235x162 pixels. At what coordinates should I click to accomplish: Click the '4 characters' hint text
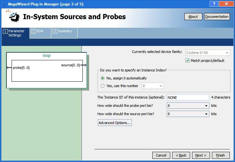[x=221, y=97]
